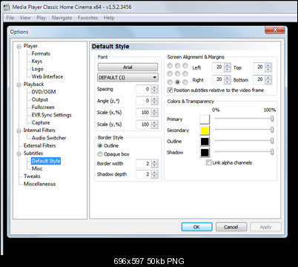Open the yellow Secondary color swatch
Image resolution: width=298 pixels, height=267 pixels.
[205, 131]
